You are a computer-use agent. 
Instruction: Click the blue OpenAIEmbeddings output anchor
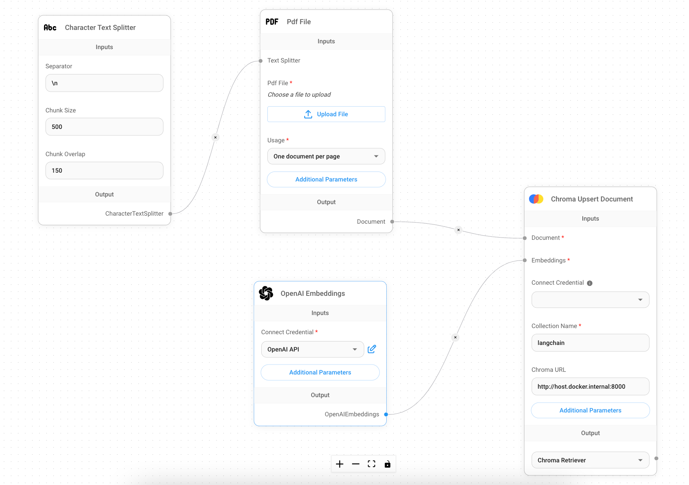click(386, 414)
